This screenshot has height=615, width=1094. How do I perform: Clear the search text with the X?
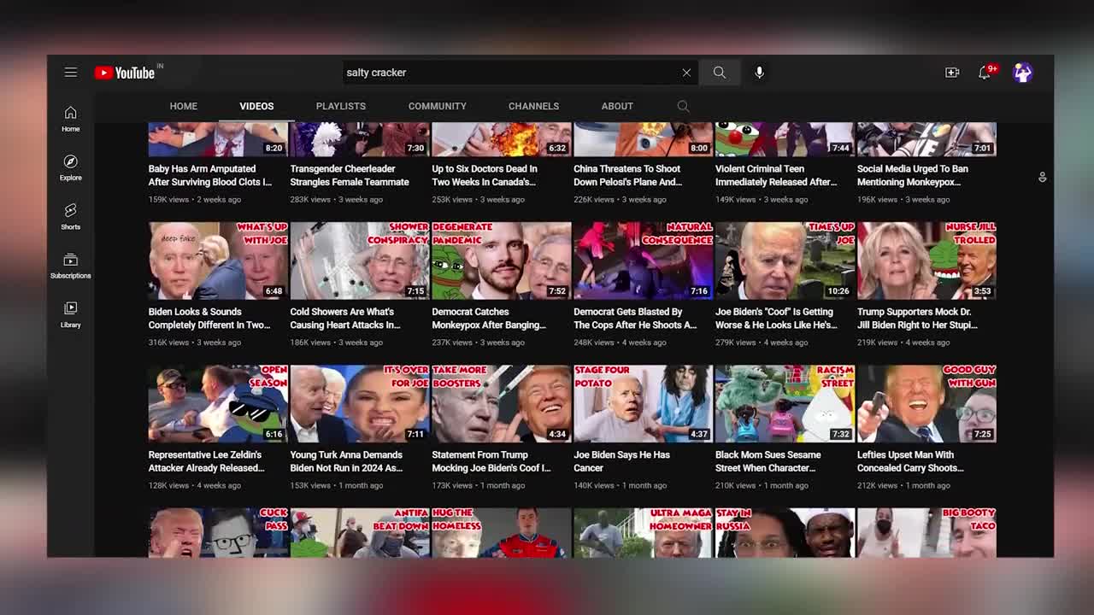coord(686,73)
